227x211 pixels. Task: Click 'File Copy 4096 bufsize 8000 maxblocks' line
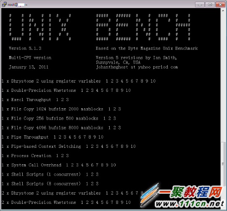pyautogui.click(x=61, y=128)
